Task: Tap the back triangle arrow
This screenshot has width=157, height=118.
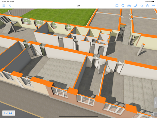Action: (10, 6)
